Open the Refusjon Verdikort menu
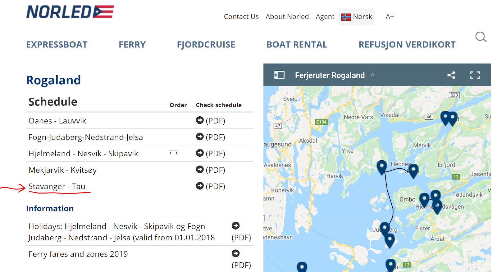This screenshot has height=272, width=497. [x=407, y=45]
